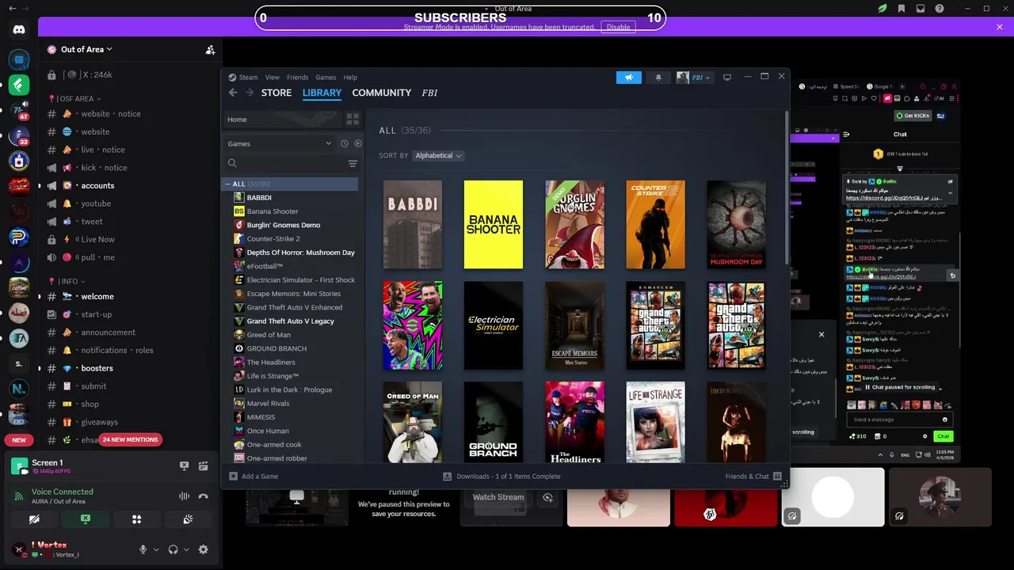1014x570 pixels.
Task: Click the recent activity clock icon in Steam sidebar
Action: (344, 143)
